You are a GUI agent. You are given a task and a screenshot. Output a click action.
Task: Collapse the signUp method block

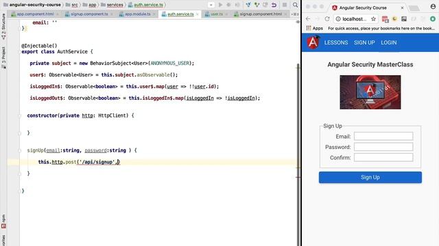coord(20,150)
